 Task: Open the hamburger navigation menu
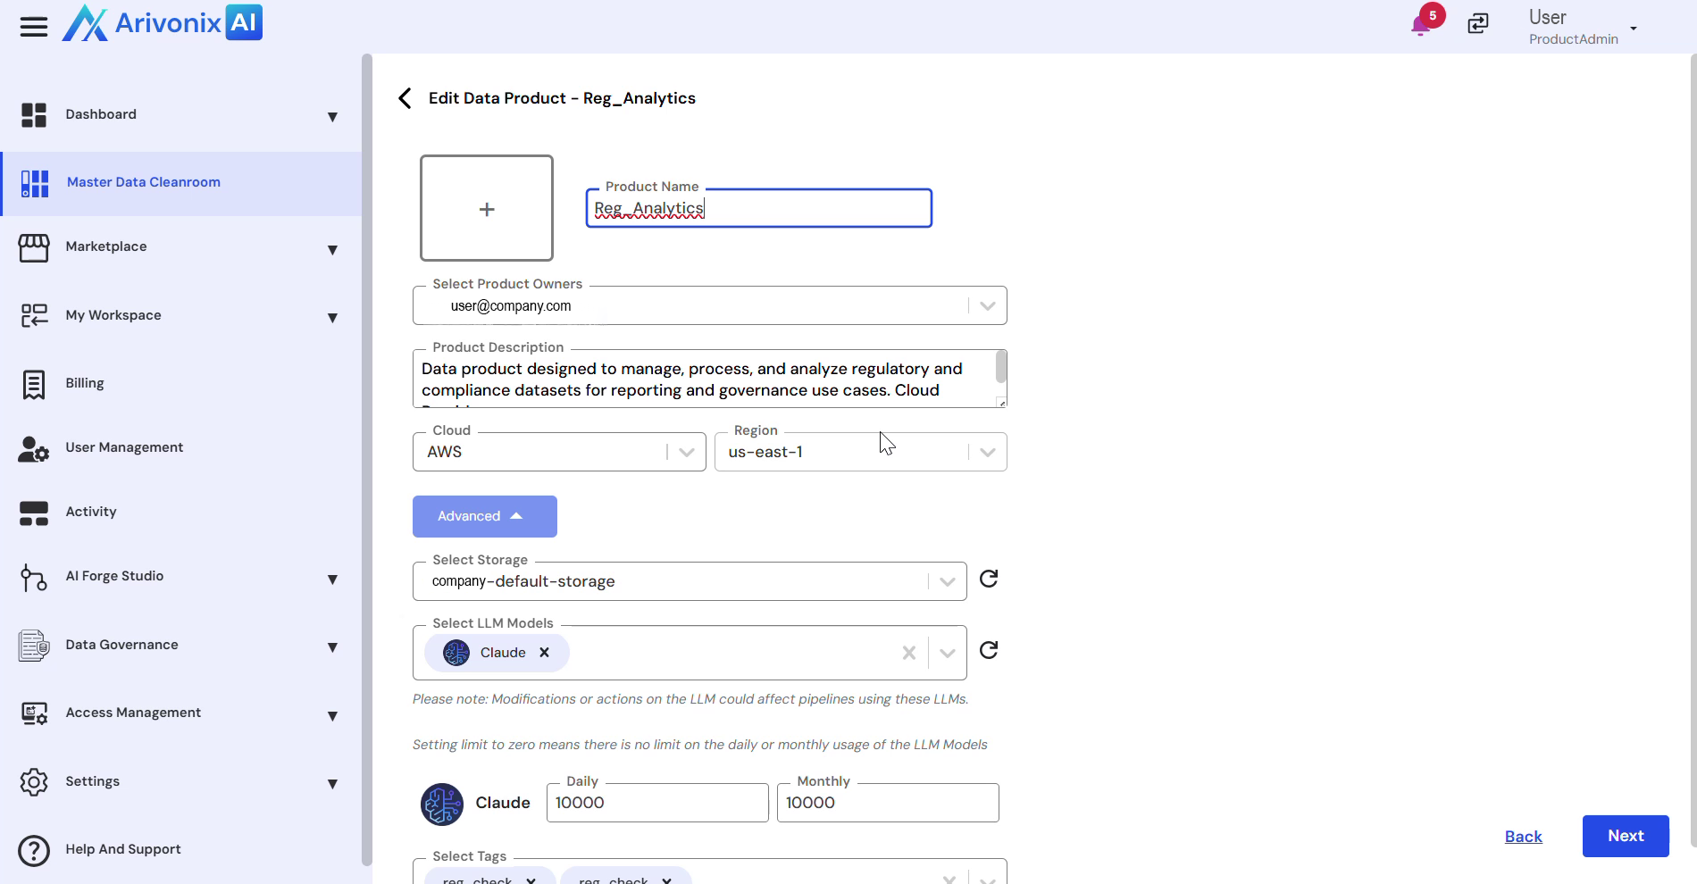(x=34, y=27)
